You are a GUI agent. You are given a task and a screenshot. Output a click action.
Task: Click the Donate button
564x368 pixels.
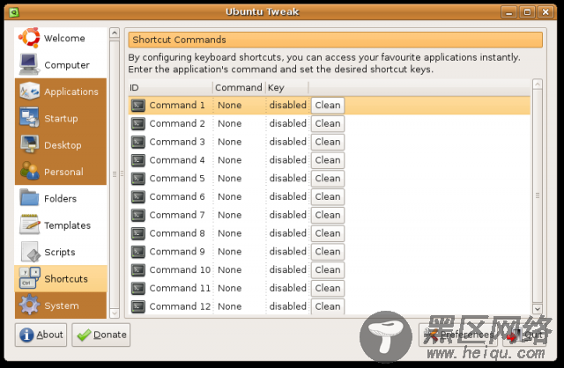(x=101, y=335)
